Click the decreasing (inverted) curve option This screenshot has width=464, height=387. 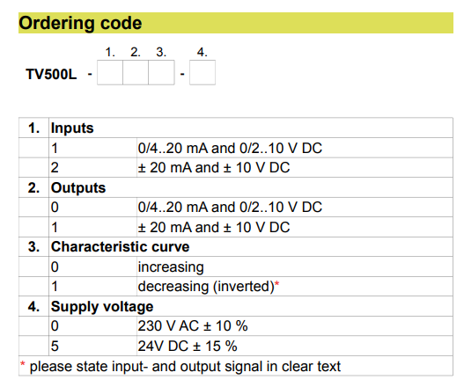[x=236, y=287]
